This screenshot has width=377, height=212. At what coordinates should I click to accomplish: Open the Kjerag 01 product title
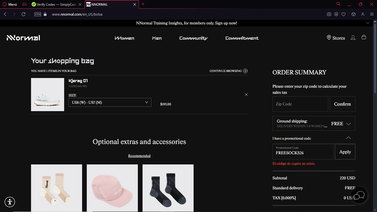[78, 81]
